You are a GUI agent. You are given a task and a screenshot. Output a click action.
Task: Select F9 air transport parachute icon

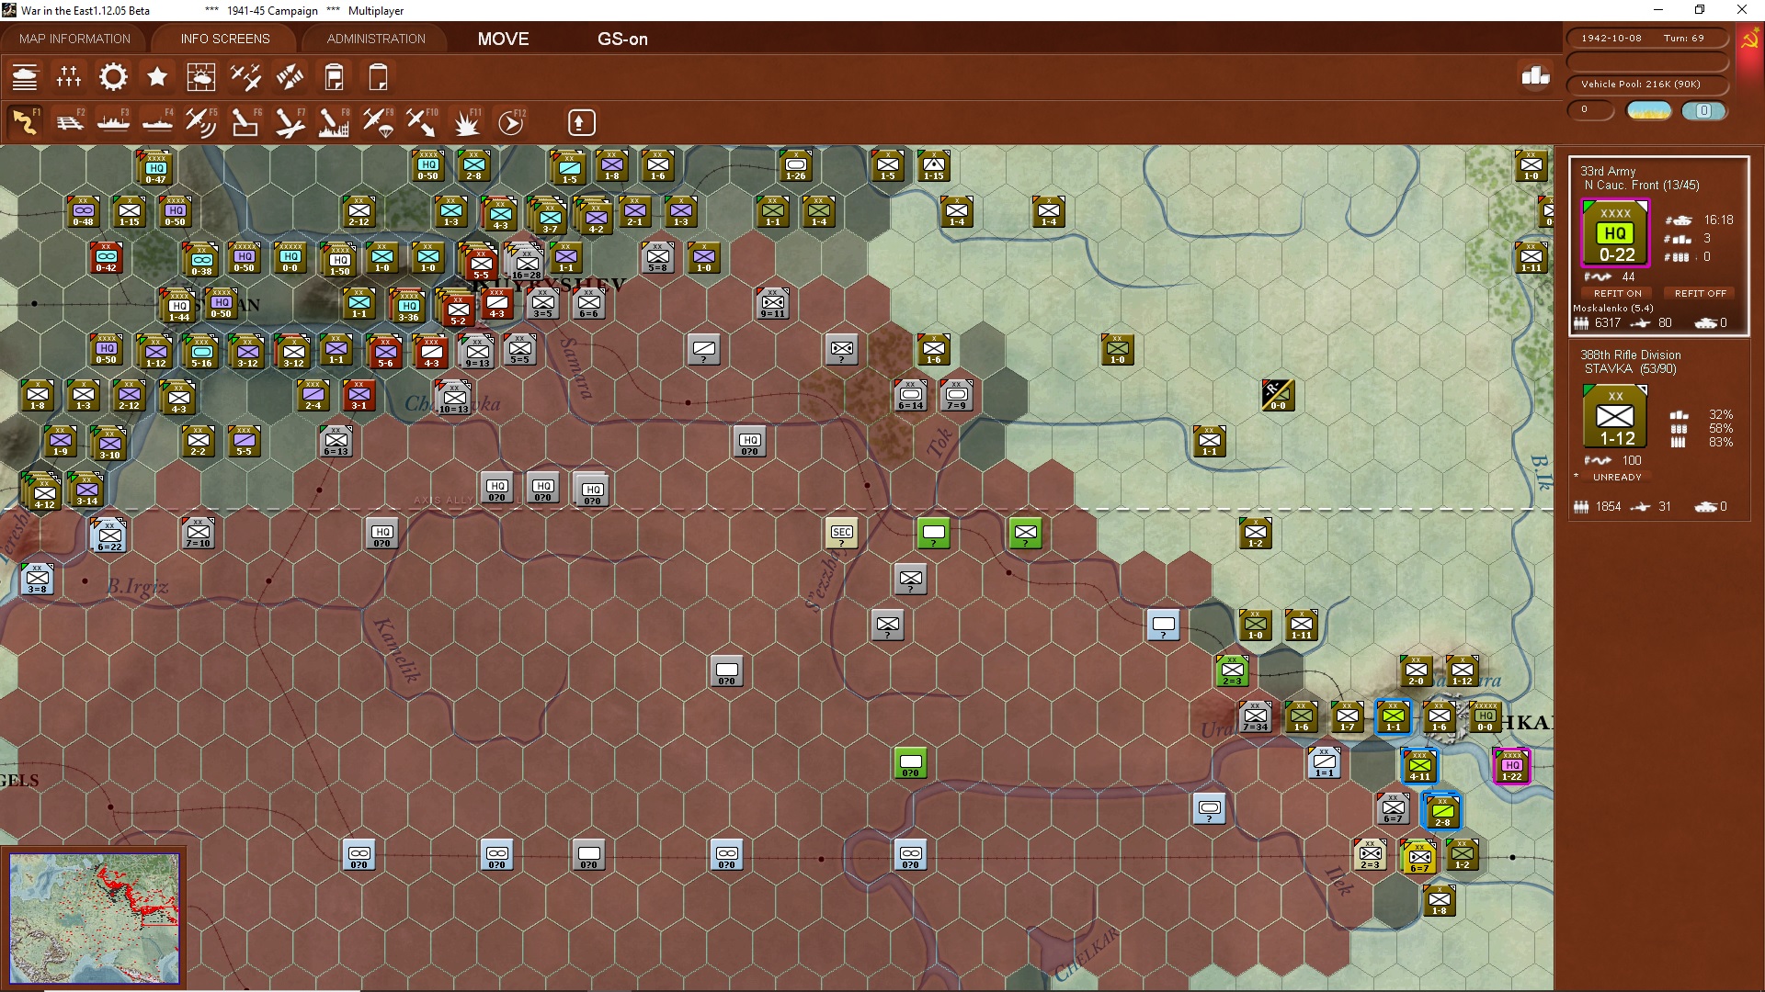(x=378, y=122)
